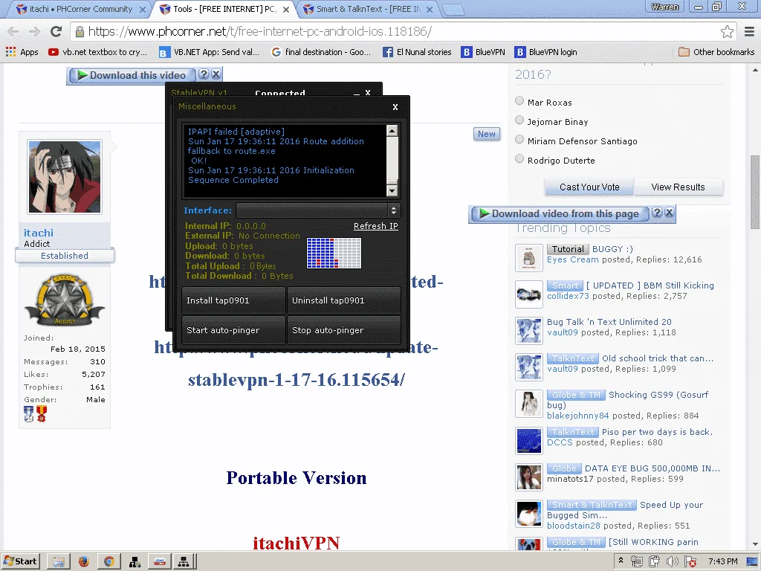The width and height of the screenshot is (761, 571).
Task: Select Jejomar Binay poll option
Action: pyautogui.click(x=519, y=120)
